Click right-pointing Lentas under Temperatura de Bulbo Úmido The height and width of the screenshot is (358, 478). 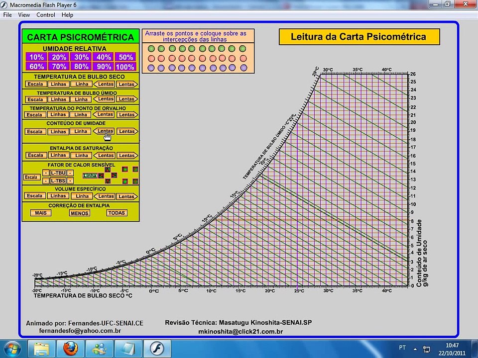(127, 99)
